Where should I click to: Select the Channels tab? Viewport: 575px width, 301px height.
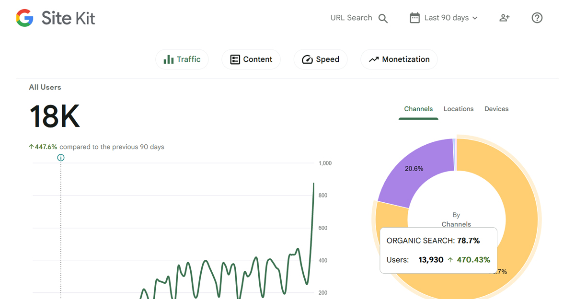click(x=418, y=109)
